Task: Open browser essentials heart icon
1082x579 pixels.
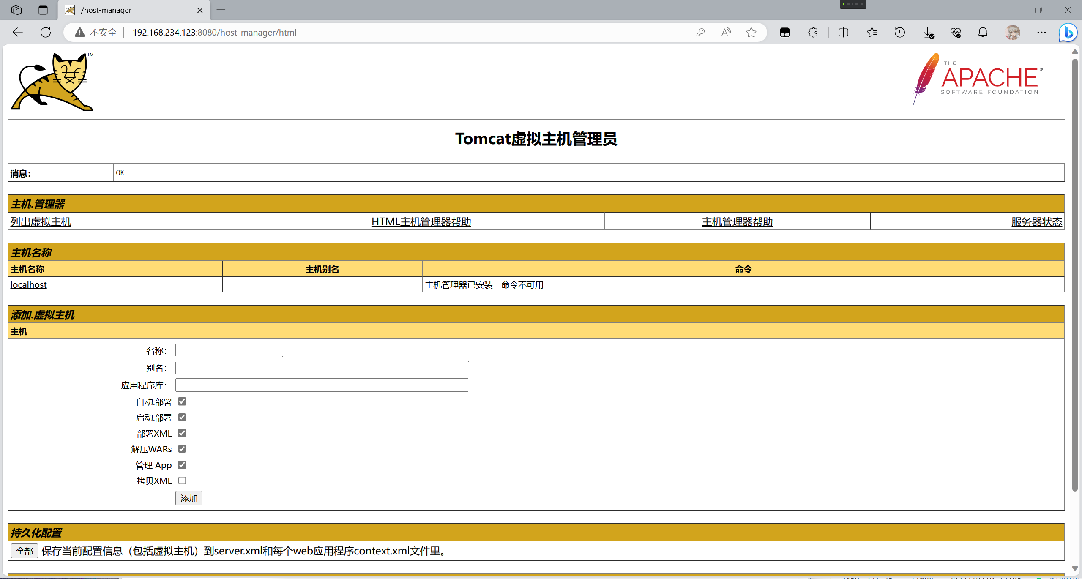Action: click(956, 33)
